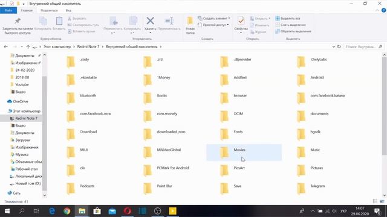Screen dimensions: 387x217
Task: Select 24-02-2020 folder in navigation pane
Action: pyautogui.click(x=22, y=70)
